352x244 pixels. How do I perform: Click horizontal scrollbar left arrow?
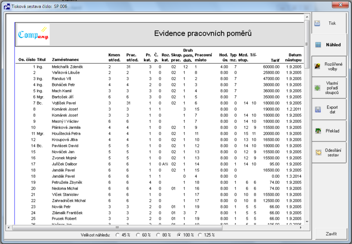9,228
